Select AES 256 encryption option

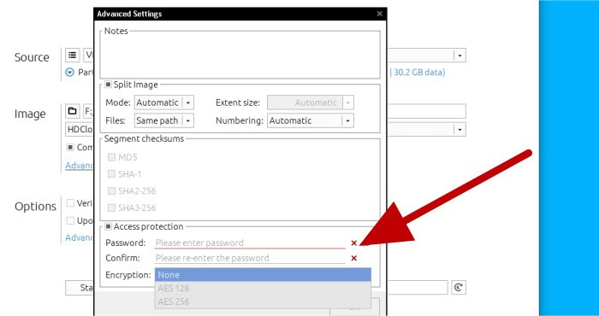pos(263,301)
